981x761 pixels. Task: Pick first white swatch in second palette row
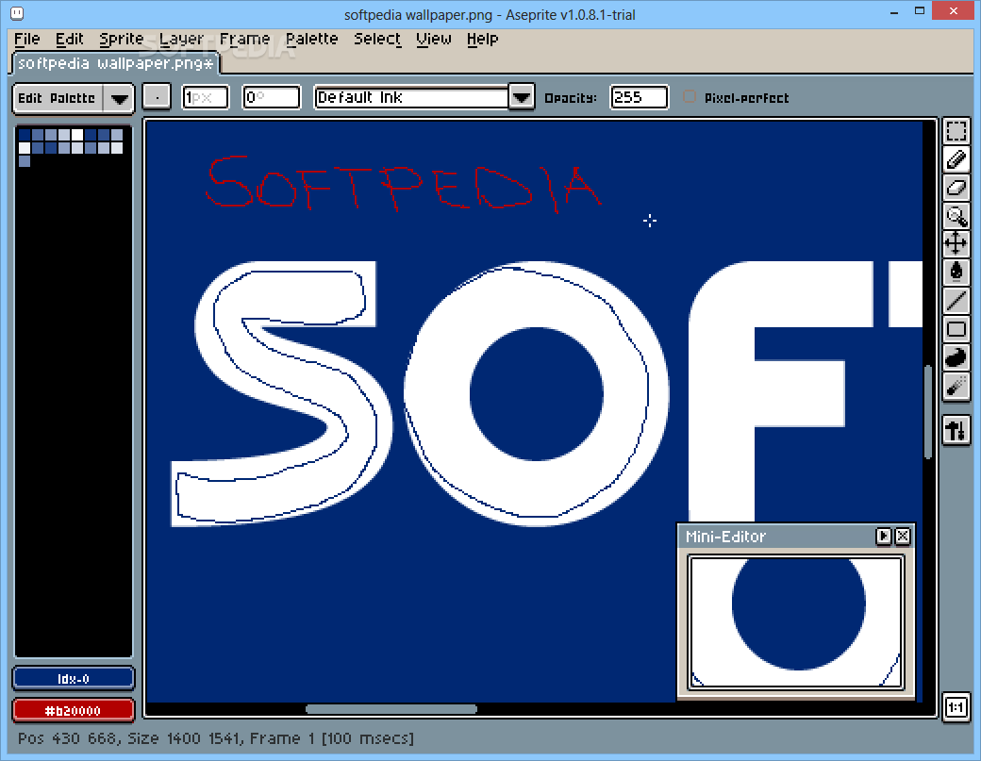(x=25, y=147)
